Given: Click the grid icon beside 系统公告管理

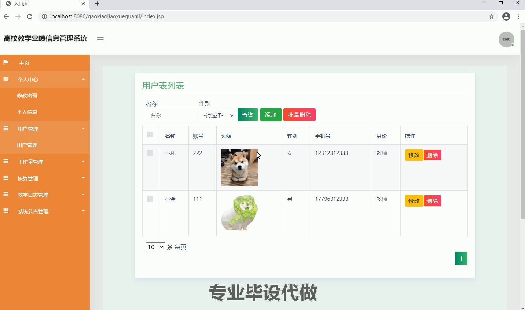Looking at the screenshot, I should pyautogui.click(x=6, y=211).
